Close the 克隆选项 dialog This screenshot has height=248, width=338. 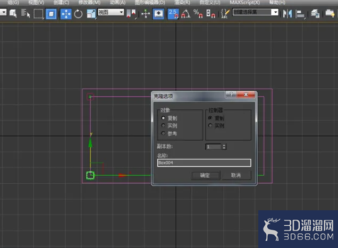[x=246, y=95]
